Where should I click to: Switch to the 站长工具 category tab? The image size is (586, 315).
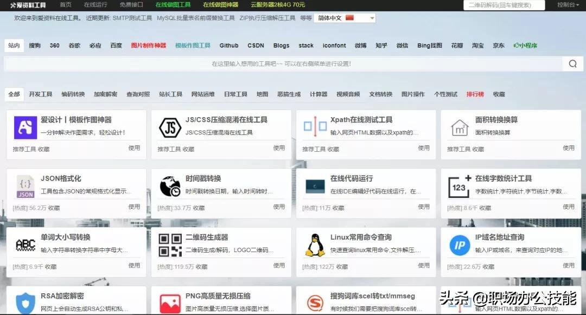click(170, 94)
